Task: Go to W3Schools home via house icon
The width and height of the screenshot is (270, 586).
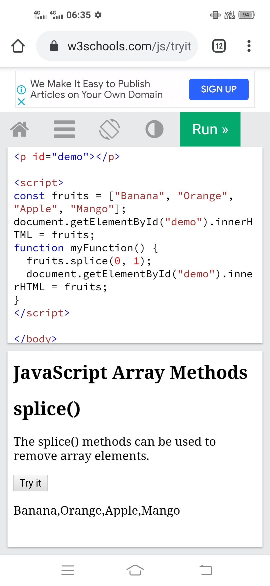Action: 19,129
